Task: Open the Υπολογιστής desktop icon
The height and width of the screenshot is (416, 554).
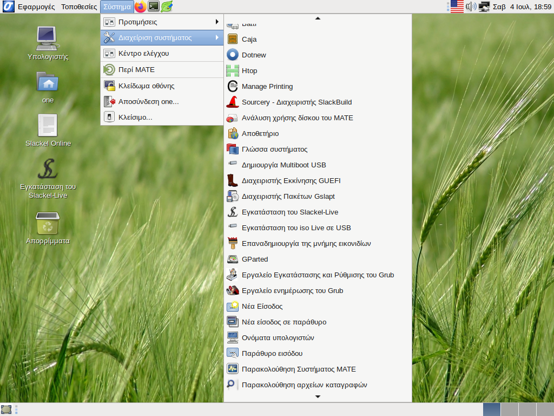Action: 48,43
